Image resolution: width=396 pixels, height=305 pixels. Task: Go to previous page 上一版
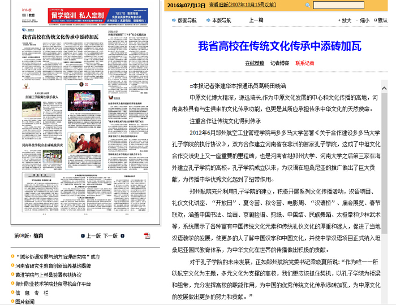tap(93, 236)
